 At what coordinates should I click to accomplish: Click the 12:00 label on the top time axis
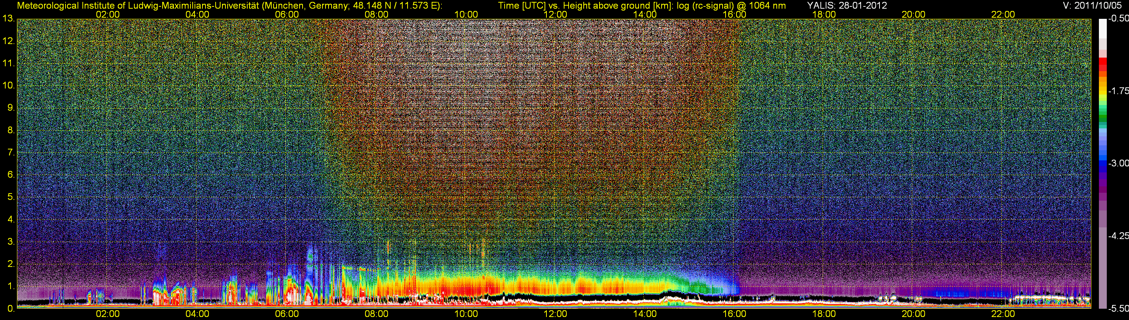coord(555,14)
